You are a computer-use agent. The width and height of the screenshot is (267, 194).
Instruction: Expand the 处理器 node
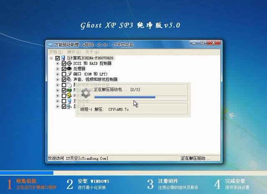click(x=58, y=69)
